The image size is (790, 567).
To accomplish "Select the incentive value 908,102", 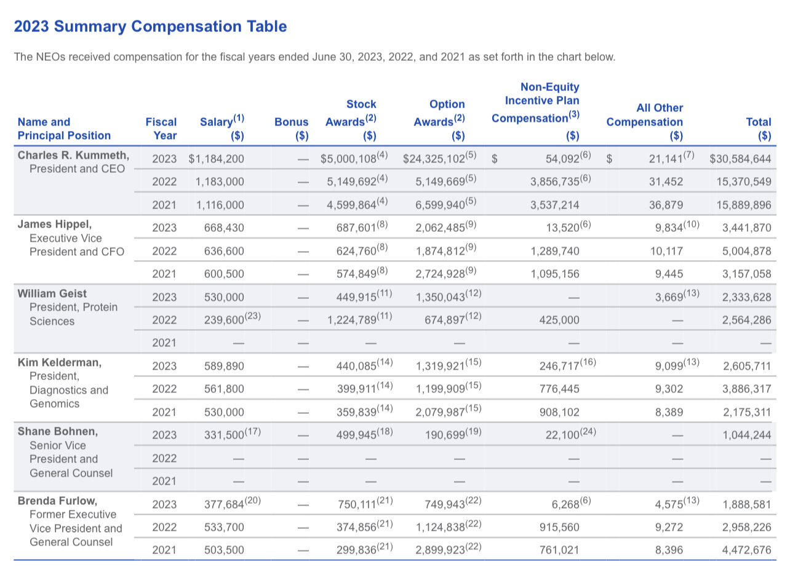I will click(559, 412).
